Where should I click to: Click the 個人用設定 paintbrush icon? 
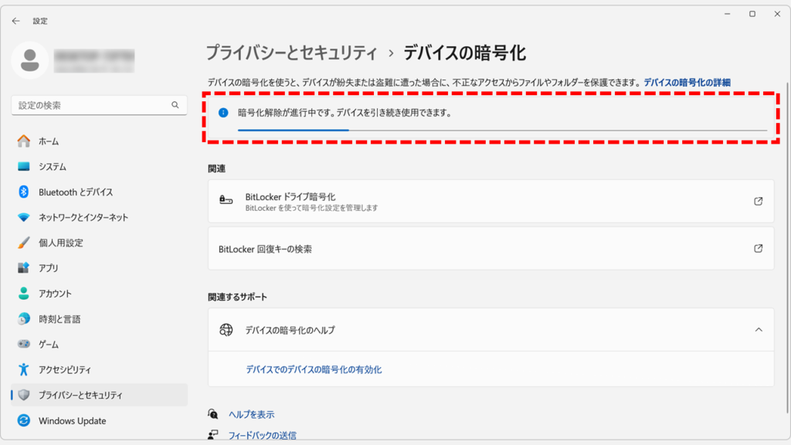(x=24, y=243)
